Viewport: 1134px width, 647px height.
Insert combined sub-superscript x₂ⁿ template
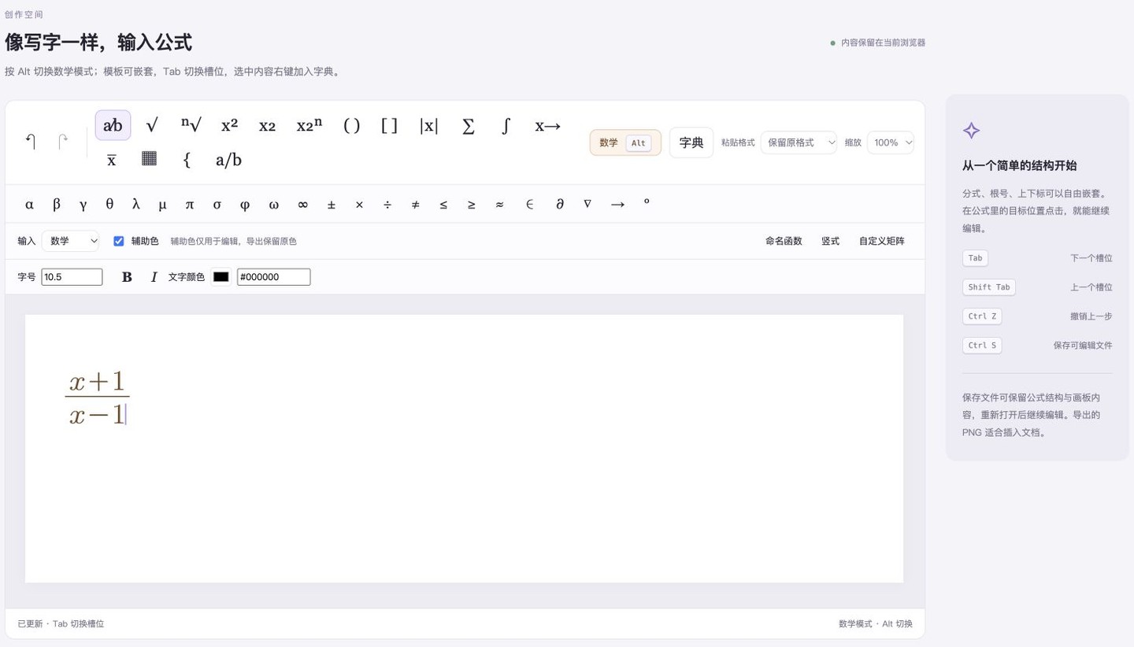(x=309, y=125)
